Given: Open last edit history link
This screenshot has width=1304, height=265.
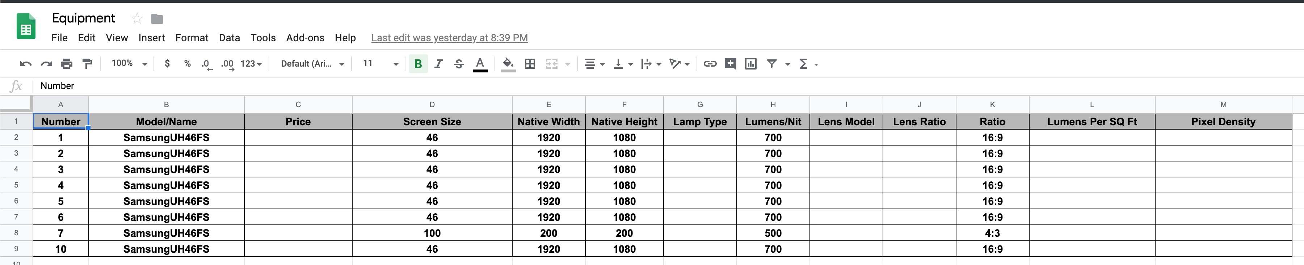Looking at the screenshot, I should [x=450, y=38].
